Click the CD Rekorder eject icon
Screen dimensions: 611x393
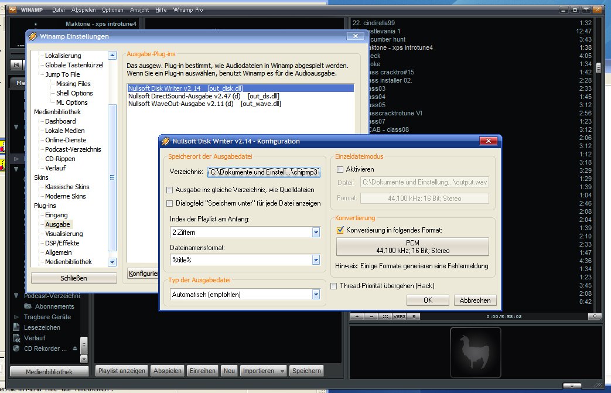74,348
